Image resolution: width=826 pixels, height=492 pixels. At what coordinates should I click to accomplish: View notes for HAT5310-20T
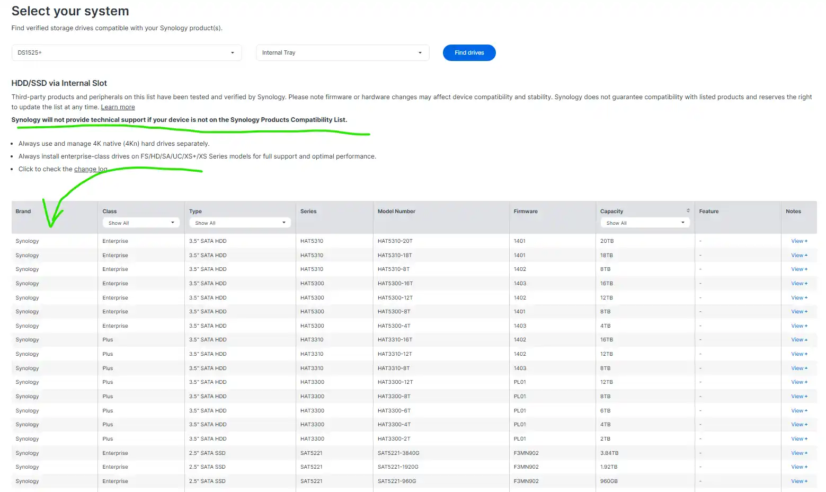click(x=799, y=241)
